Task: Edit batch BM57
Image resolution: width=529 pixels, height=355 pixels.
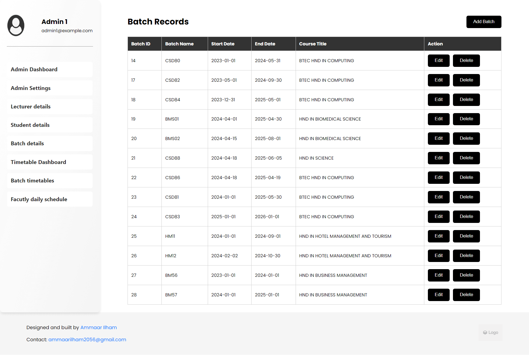Action: [x=439, y=295]
